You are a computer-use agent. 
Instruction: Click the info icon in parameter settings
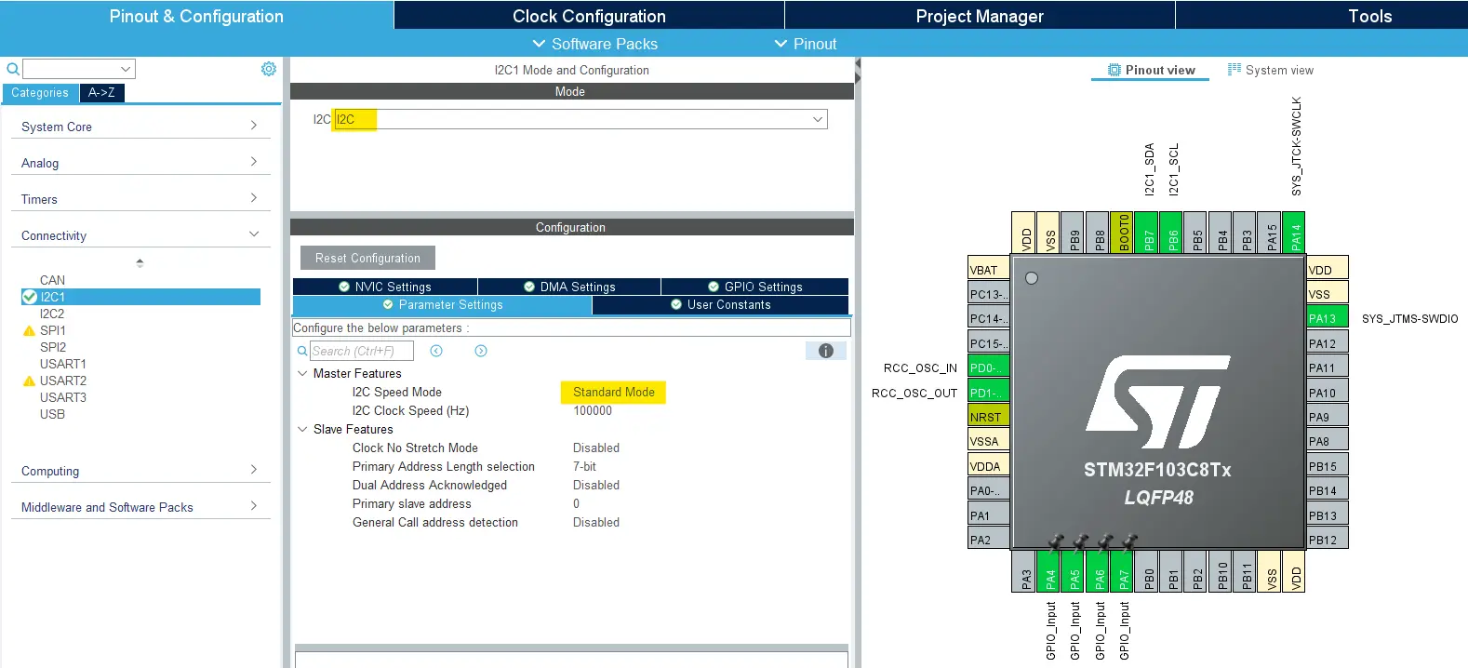tap(825, 351)
